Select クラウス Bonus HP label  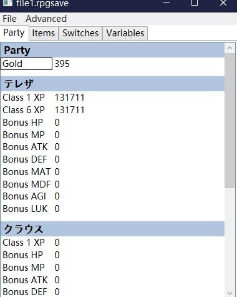coord(23,255)
